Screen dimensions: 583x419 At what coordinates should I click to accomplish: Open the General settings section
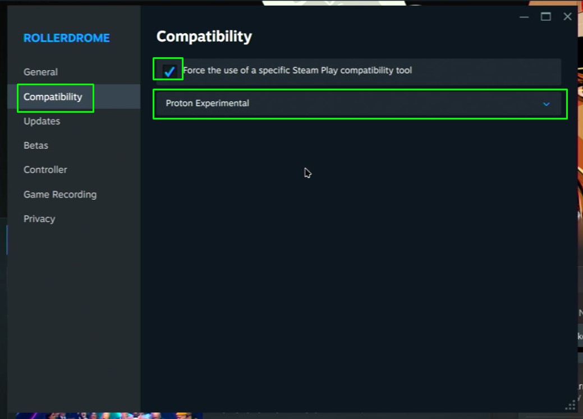pyautogui.click(x=41, y=72)
